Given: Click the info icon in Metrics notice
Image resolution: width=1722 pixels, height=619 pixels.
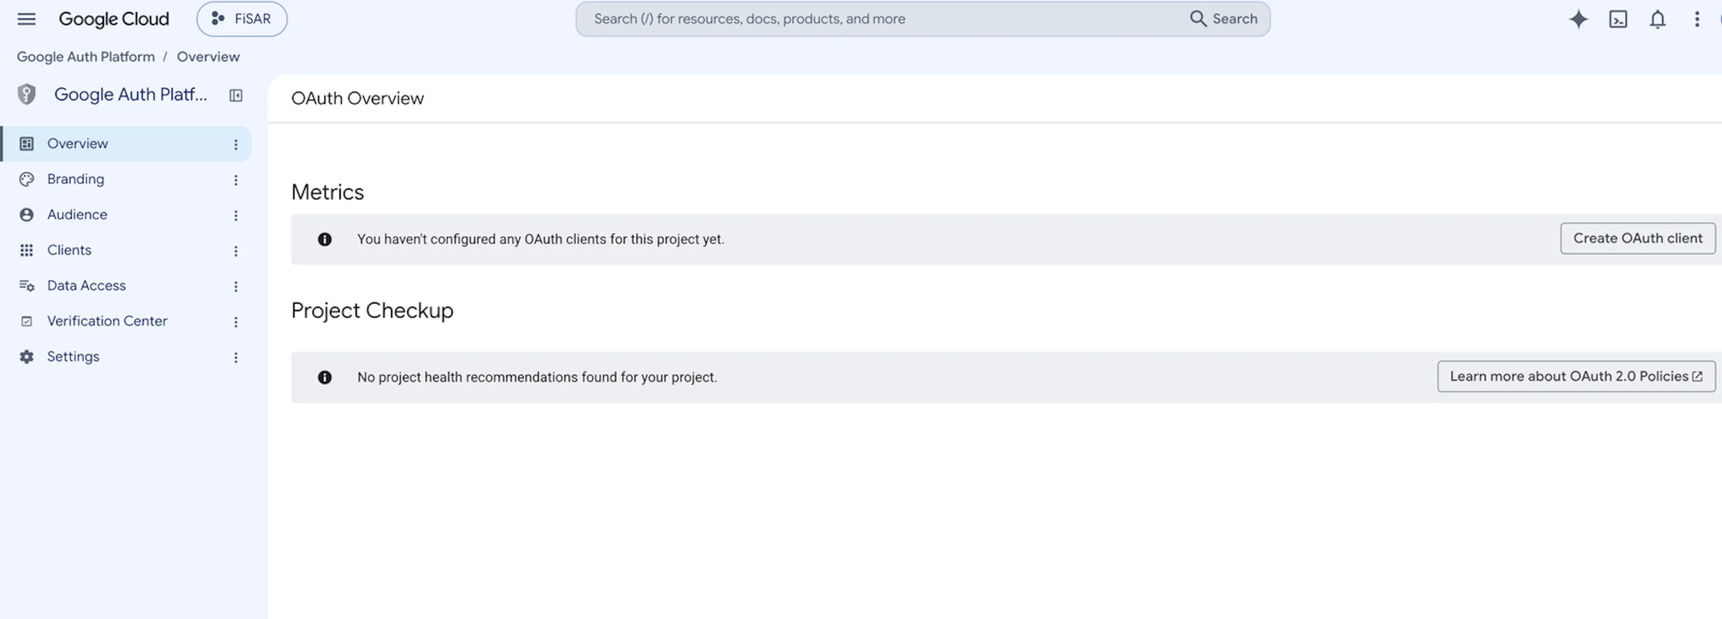Looking at the screenshot, I should [x=325, y=239].
